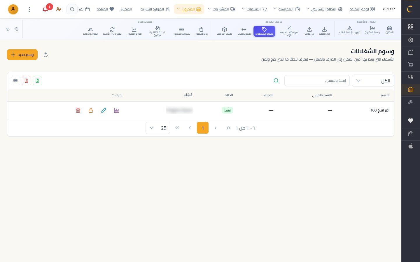The width and height of the screenshot is (420, 262).
Task: Expand the المبيعات top menu
Action: [254, 9]
